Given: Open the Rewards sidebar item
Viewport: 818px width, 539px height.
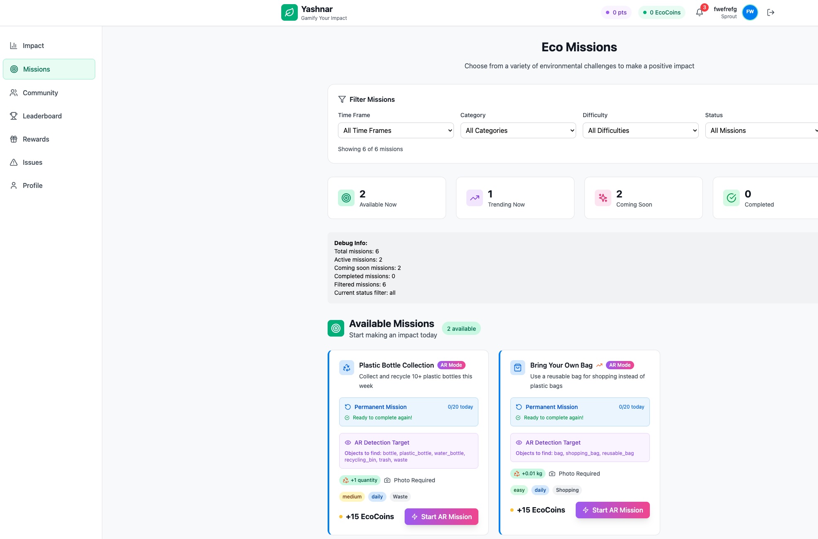Looking at the screenshot, I should click(36, 139).
